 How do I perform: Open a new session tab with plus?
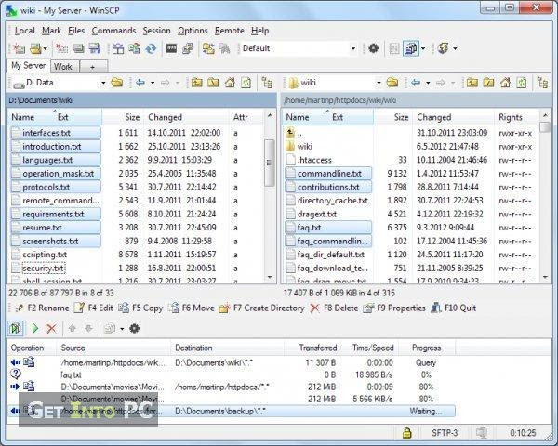(x=92, y=67)
